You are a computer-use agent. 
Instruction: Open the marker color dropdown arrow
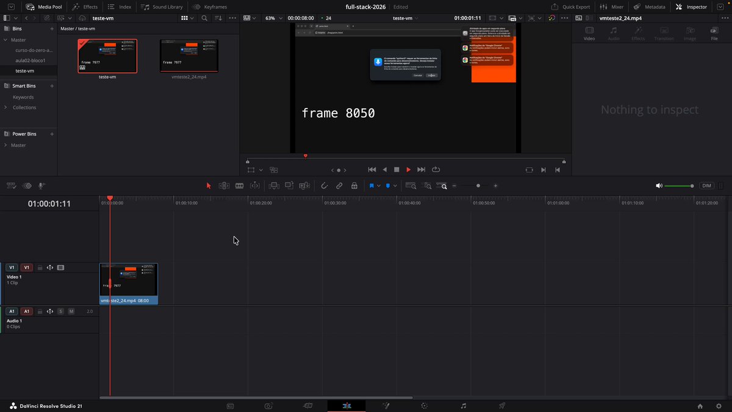(395, 186)
